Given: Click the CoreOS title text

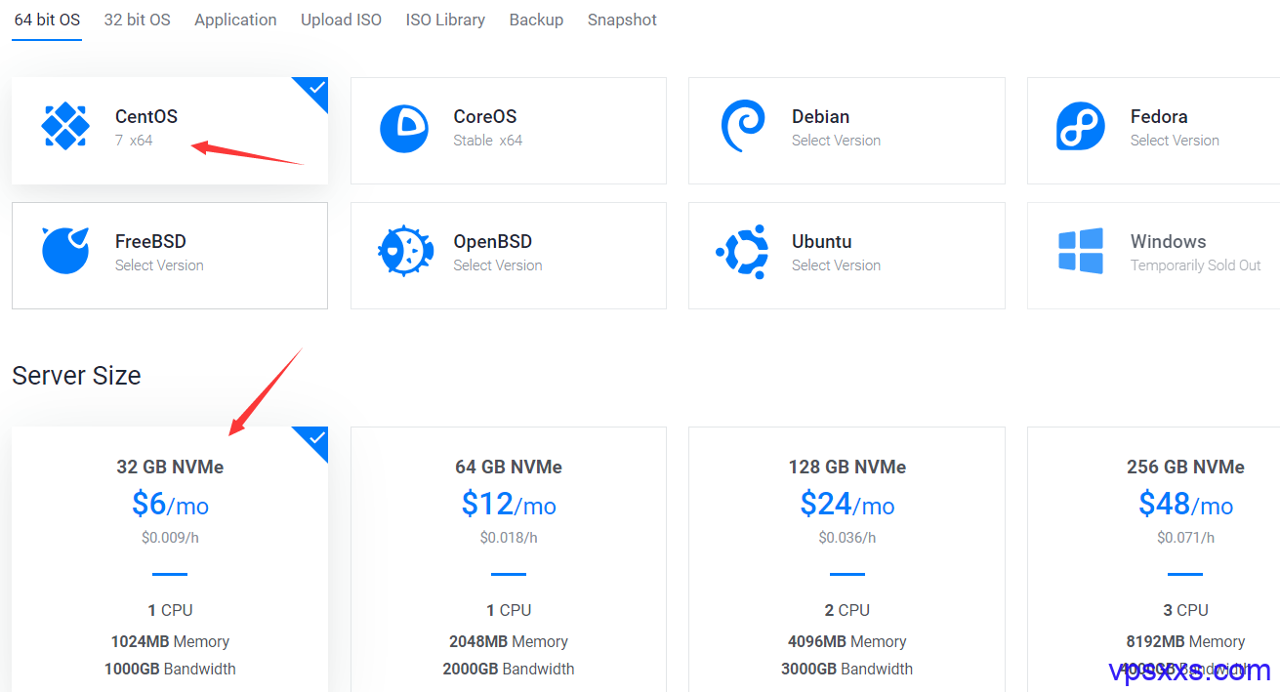Looking at the screenshot, I should click(485, 117).
